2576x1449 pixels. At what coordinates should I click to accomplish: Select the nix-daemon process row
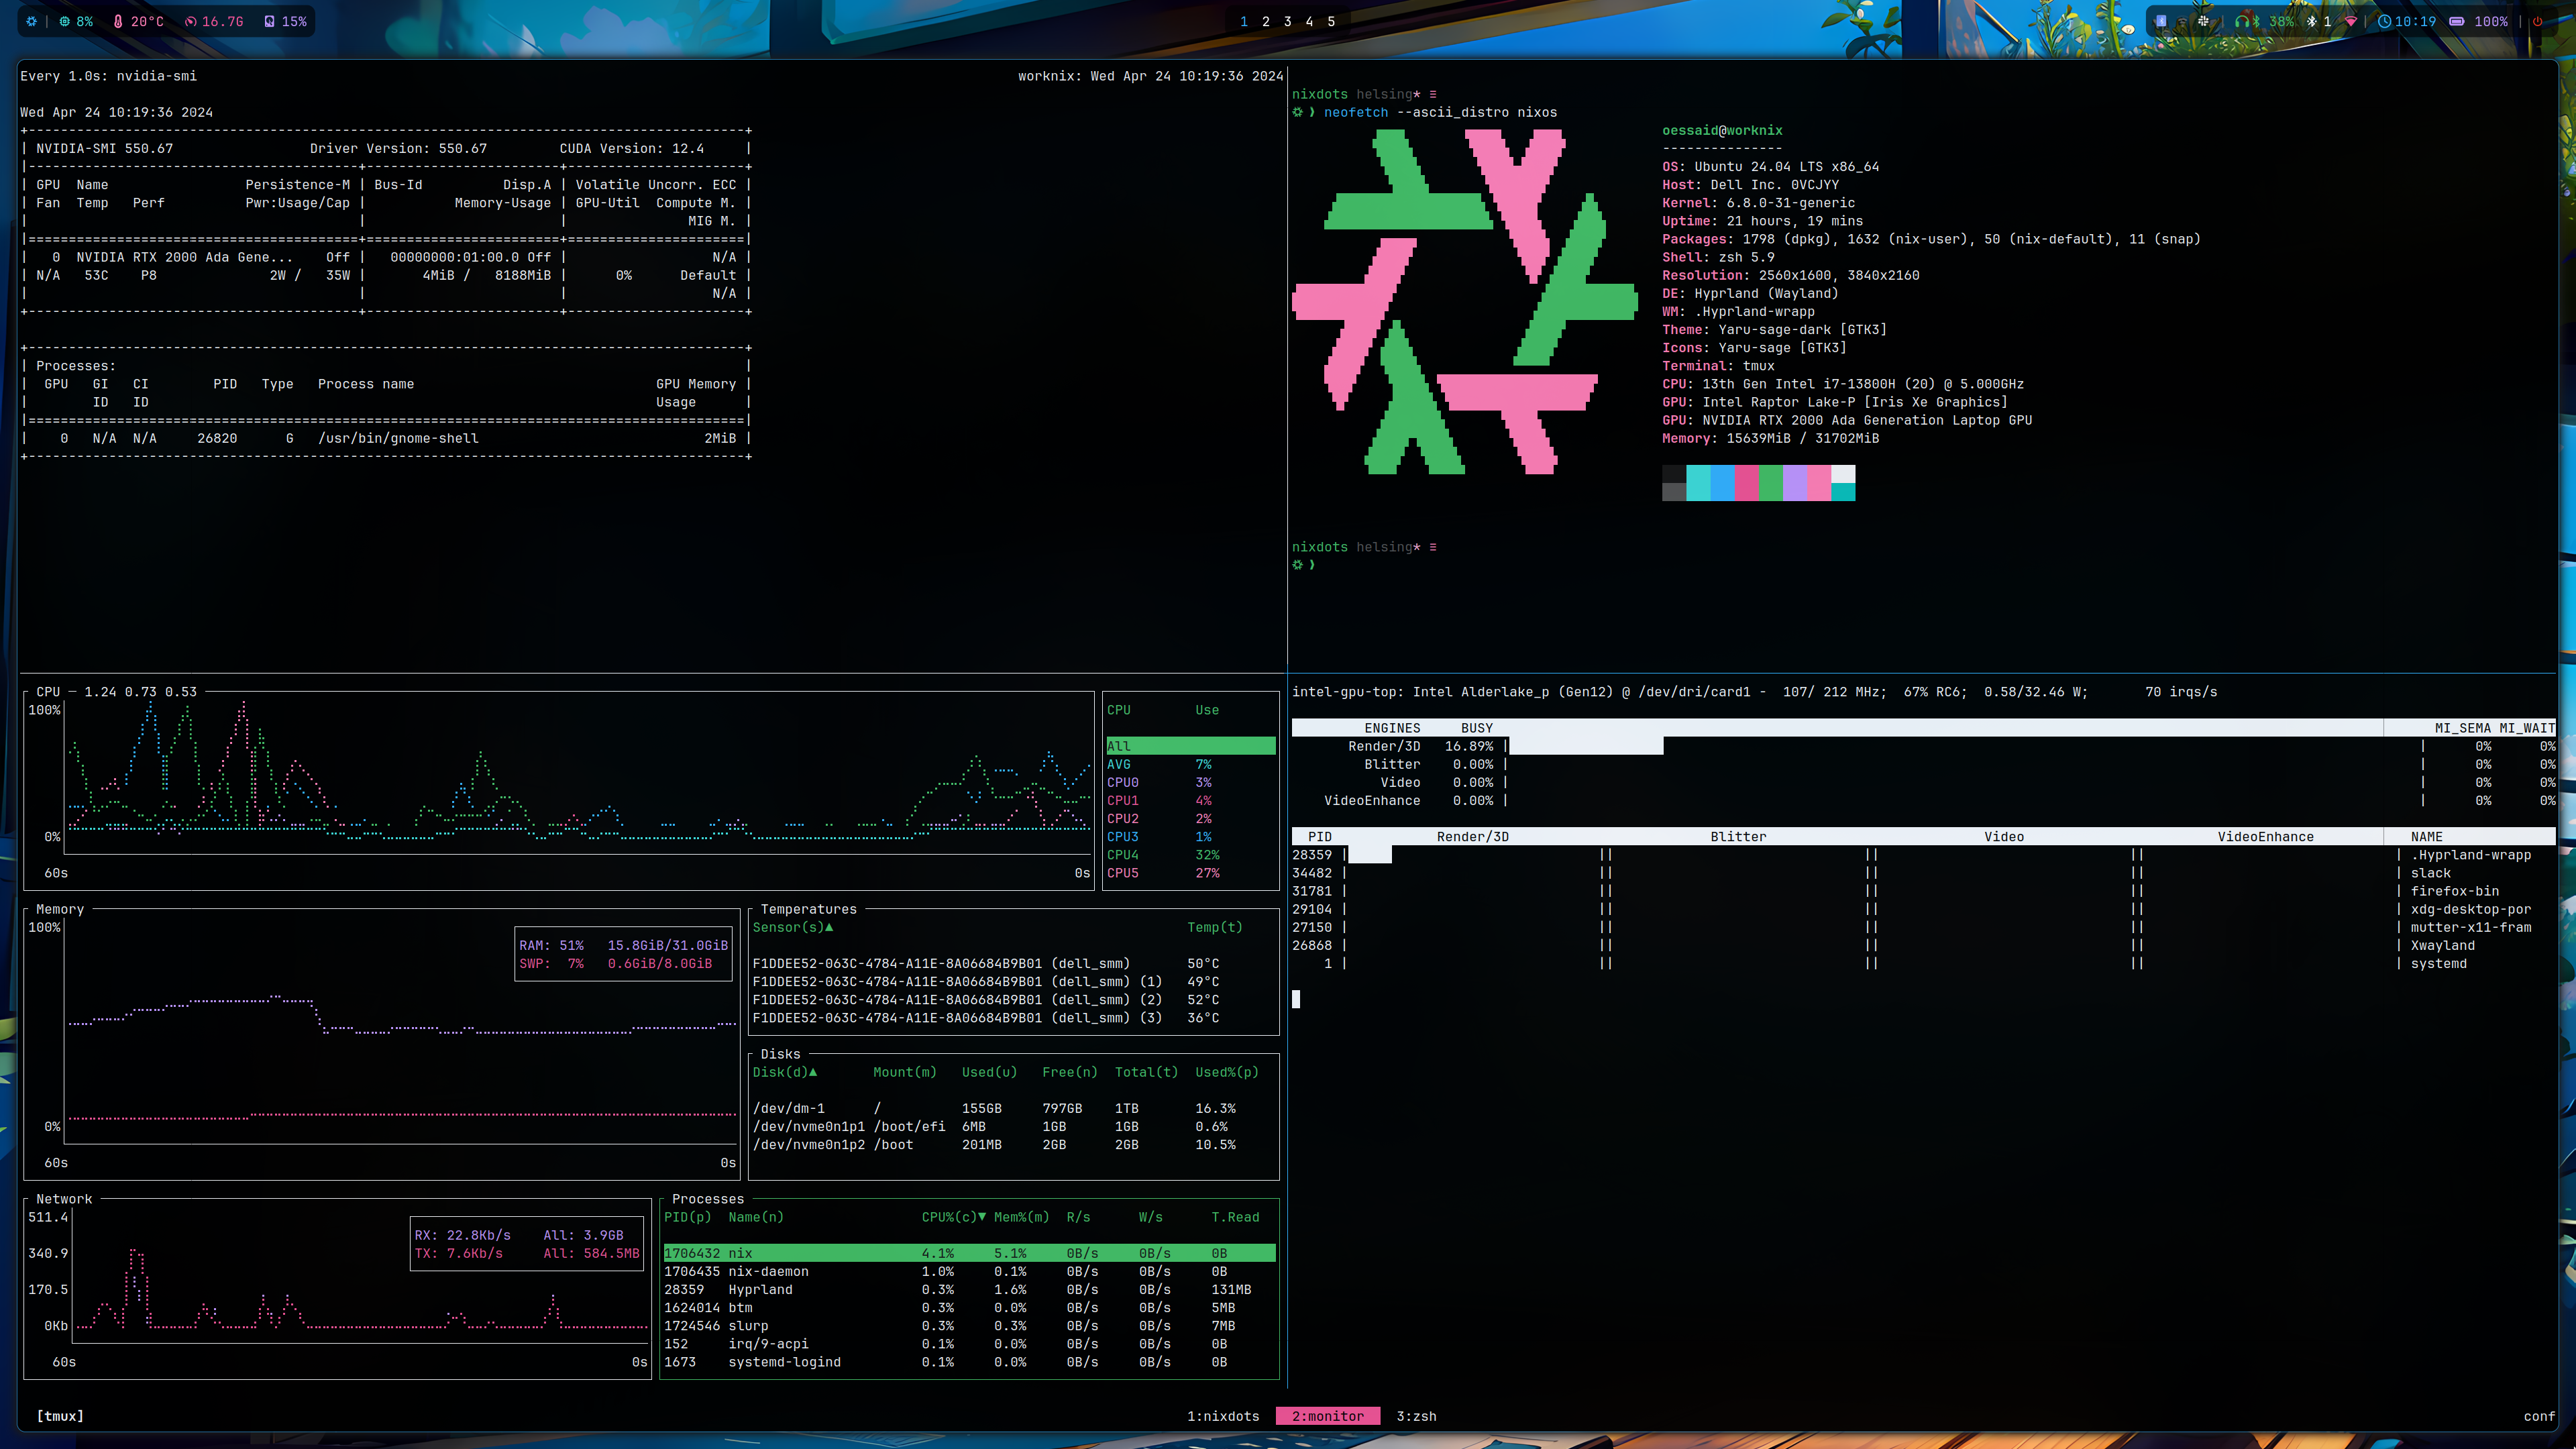tap(969, 1271)
